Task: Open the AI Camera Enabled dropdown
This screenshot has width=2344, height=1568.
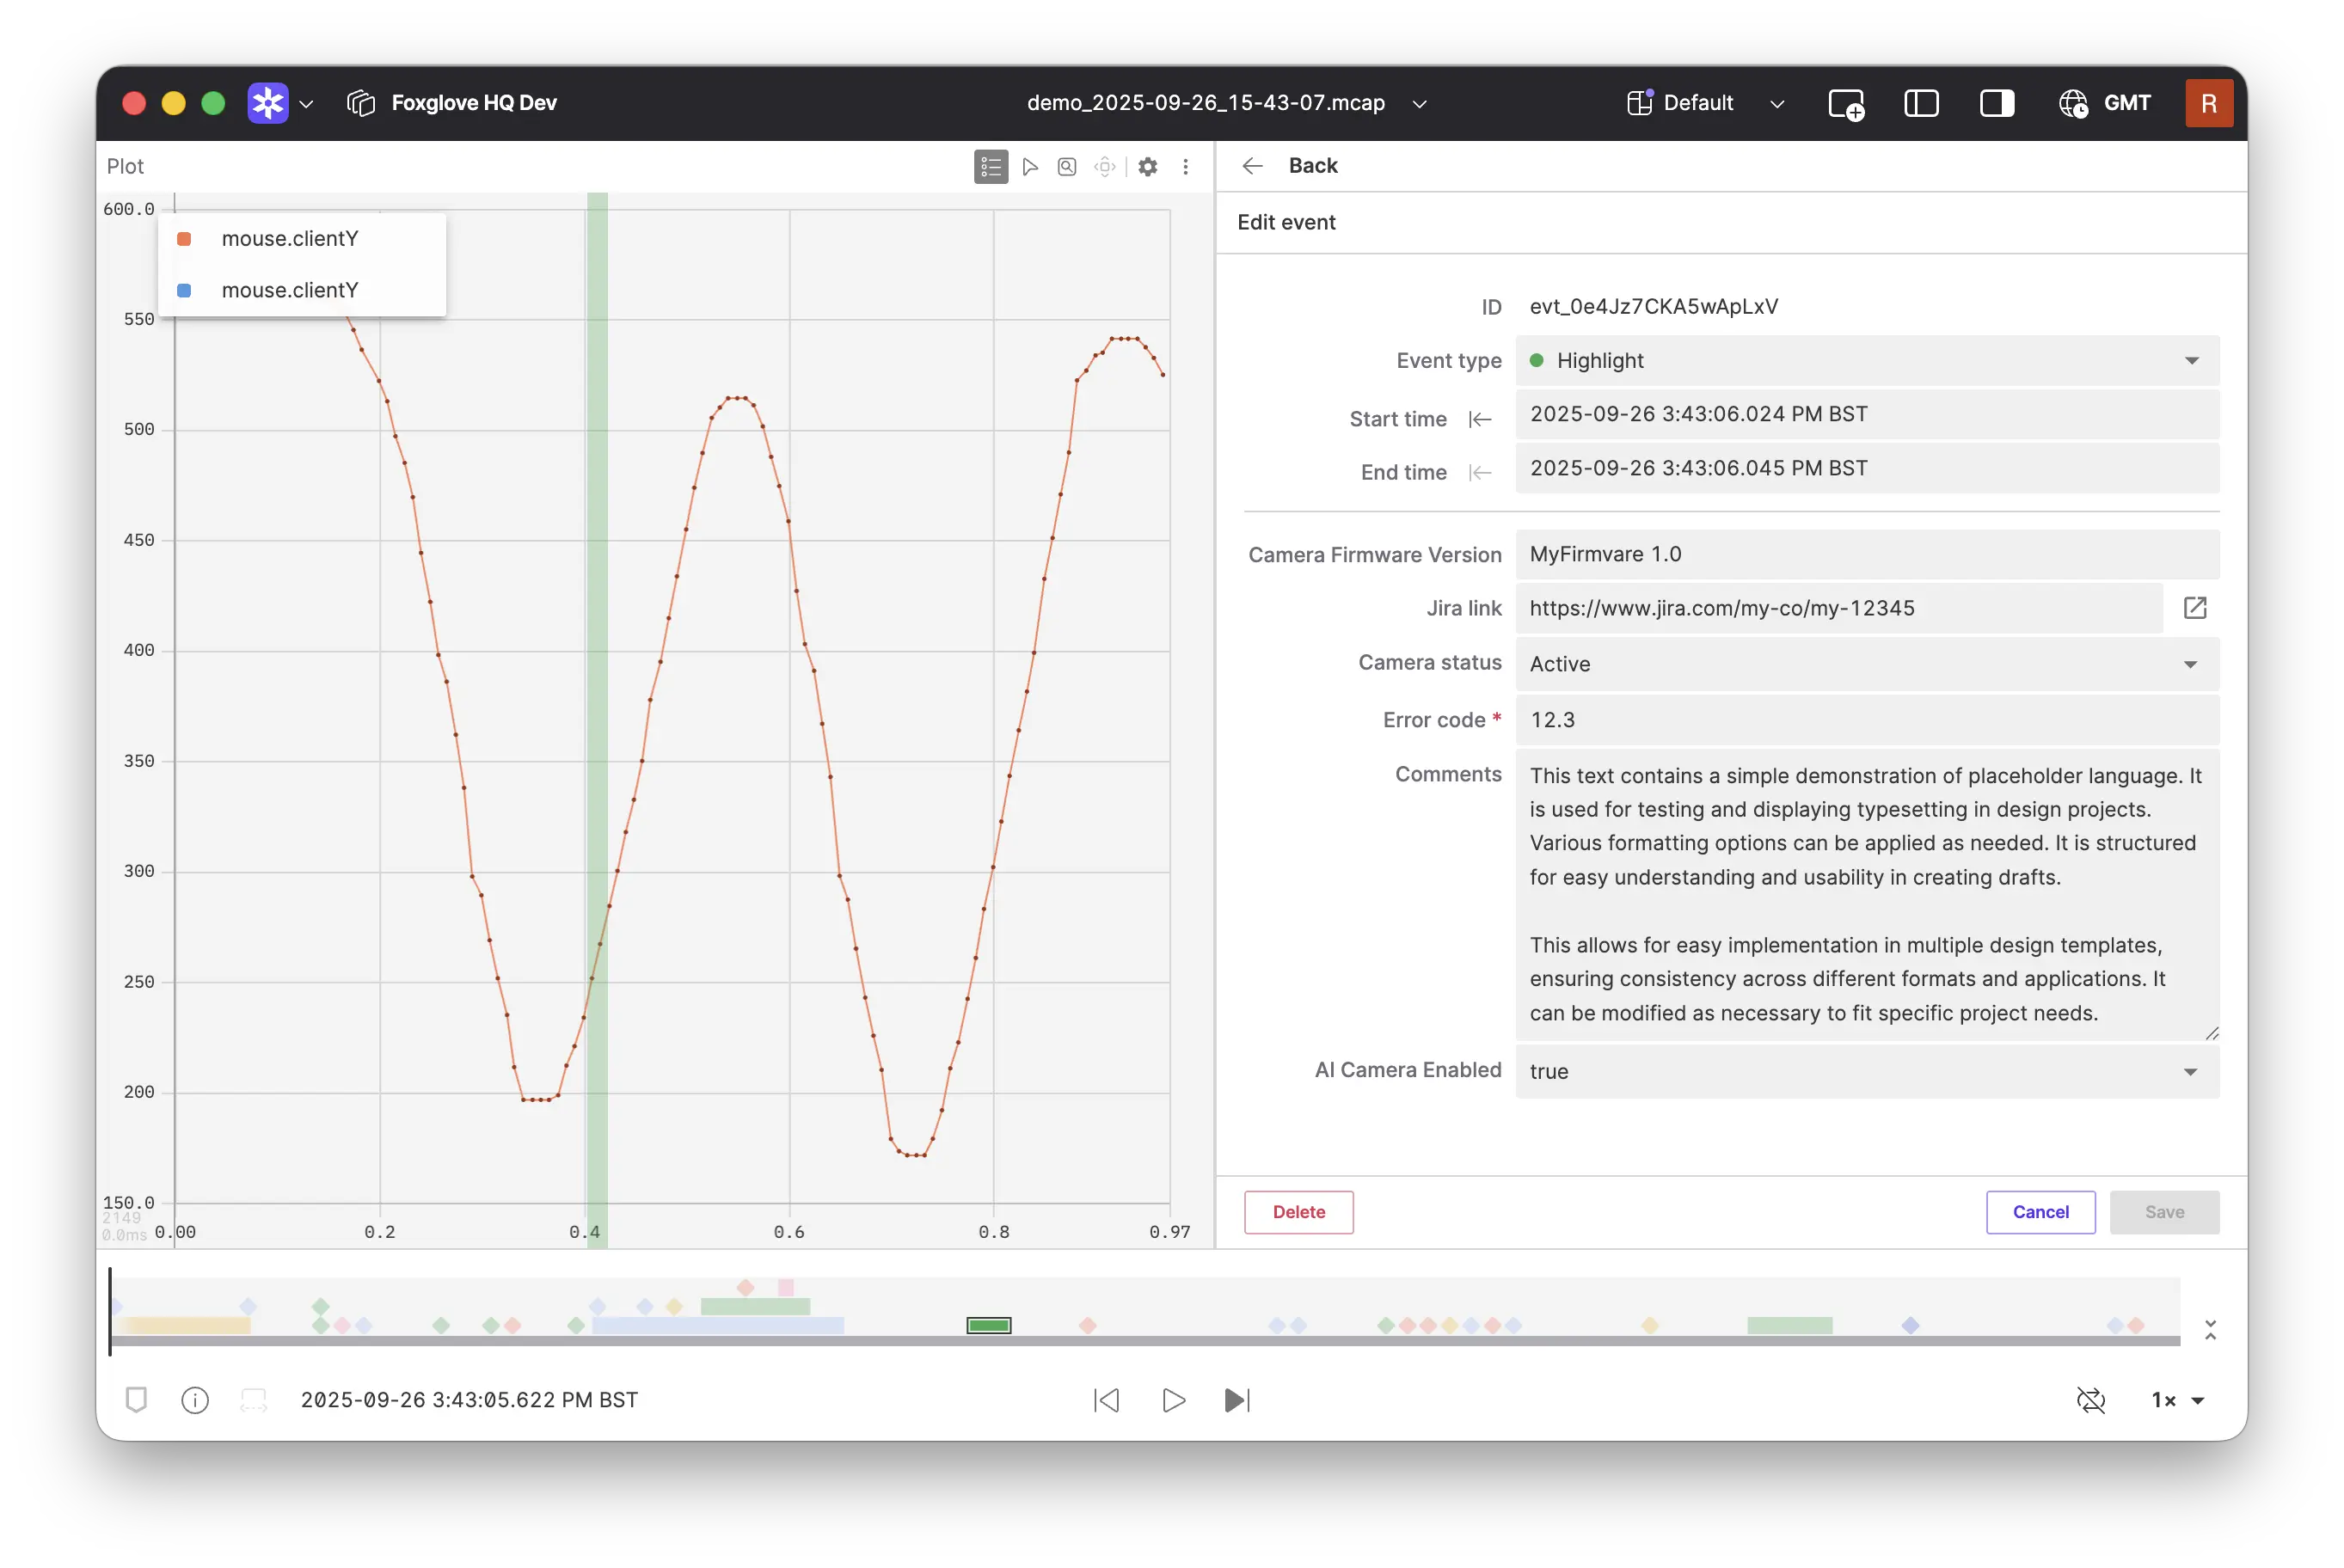Action: (1867, 1072)
